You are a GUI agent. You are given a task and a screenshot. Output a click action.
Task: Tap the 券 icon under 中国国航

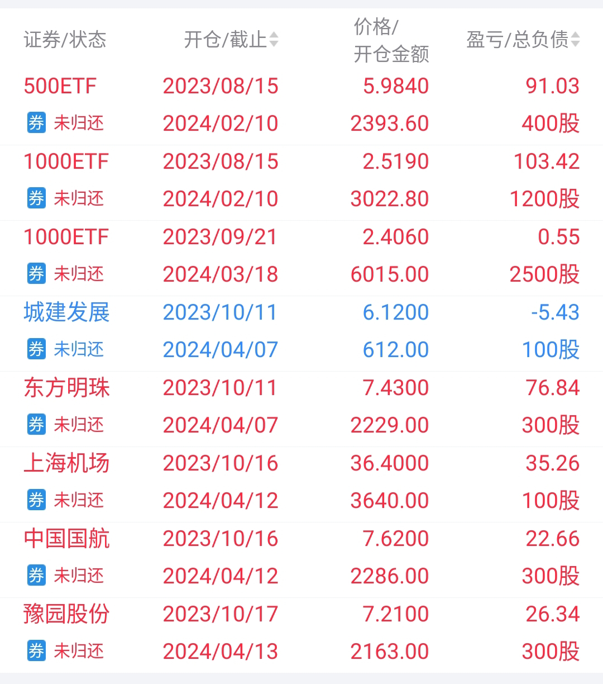[x=36, y=576]
